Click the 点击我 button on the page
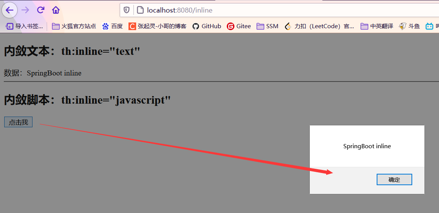Image resolution: width=439 pixels, height=213 pixels. pos(18,122)
